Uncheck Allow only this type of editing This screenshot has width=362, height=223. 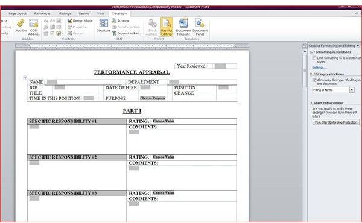point(314,80)
